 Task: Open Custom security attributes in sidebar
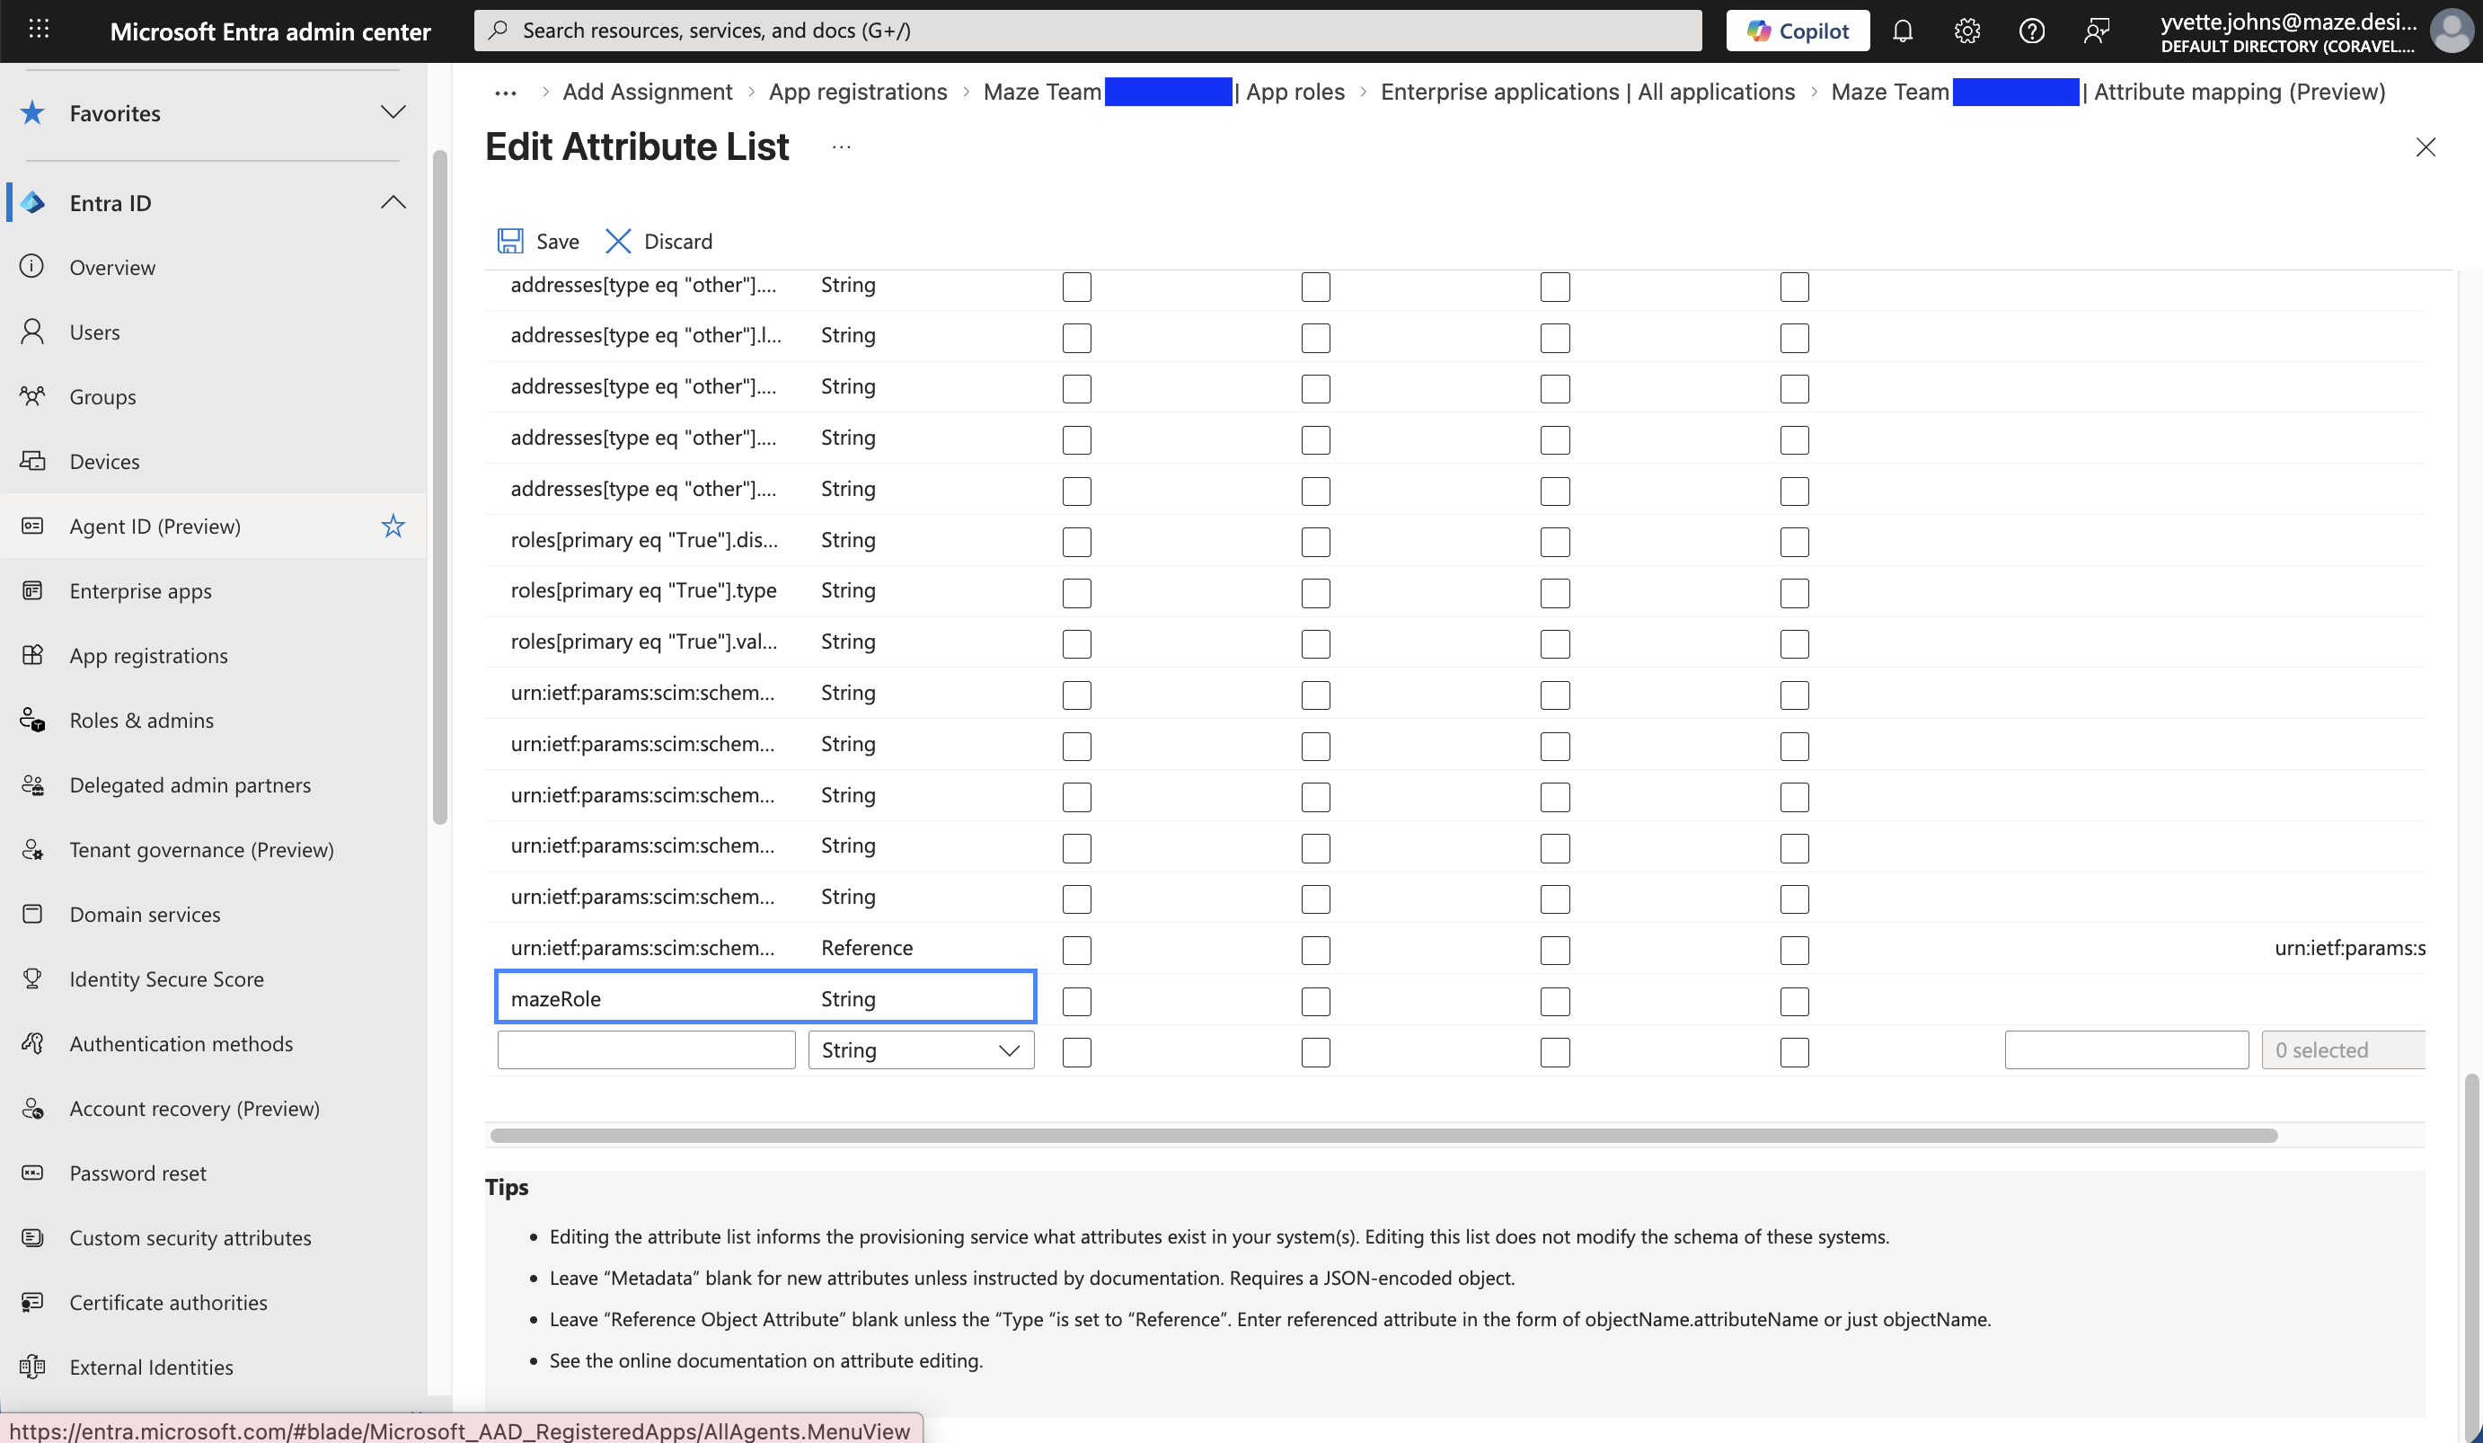[190, 1237]
